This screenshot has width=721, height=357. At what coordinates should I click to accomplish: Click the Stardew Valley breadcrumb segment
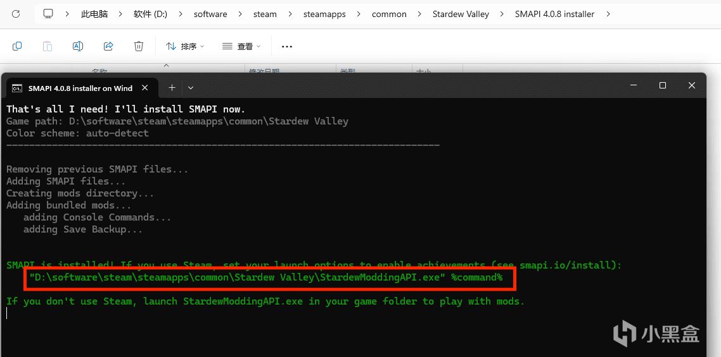click(x=461, y=15)
